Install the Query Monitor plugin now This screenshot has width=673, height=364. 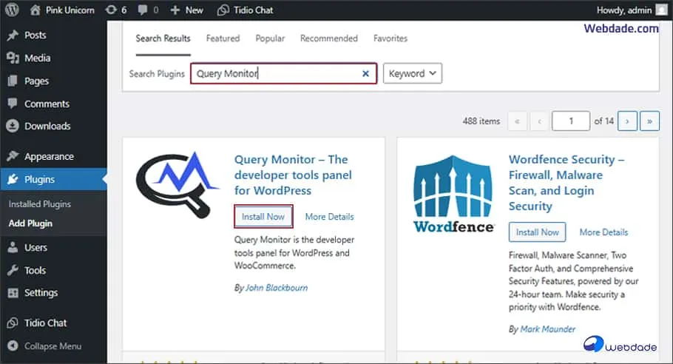(x=264, y=217)
